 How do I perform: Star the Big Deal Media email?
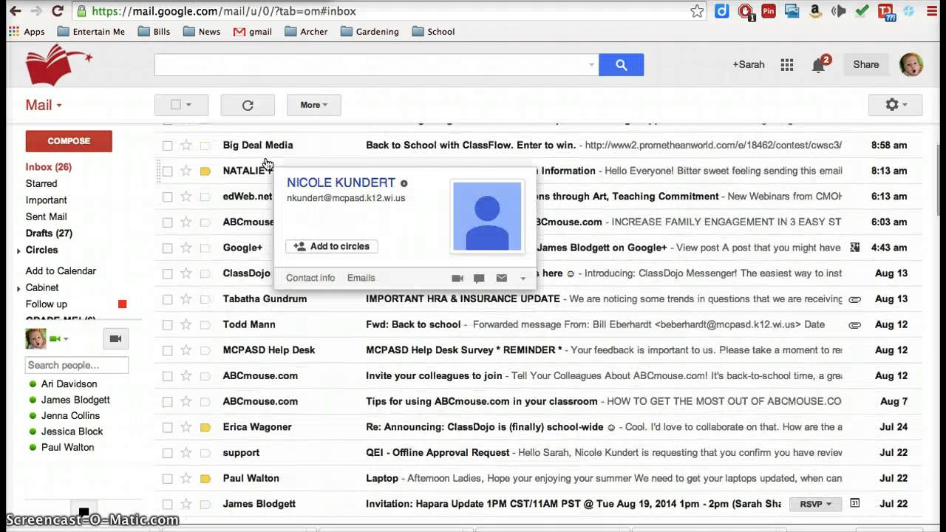click(186, 146)
